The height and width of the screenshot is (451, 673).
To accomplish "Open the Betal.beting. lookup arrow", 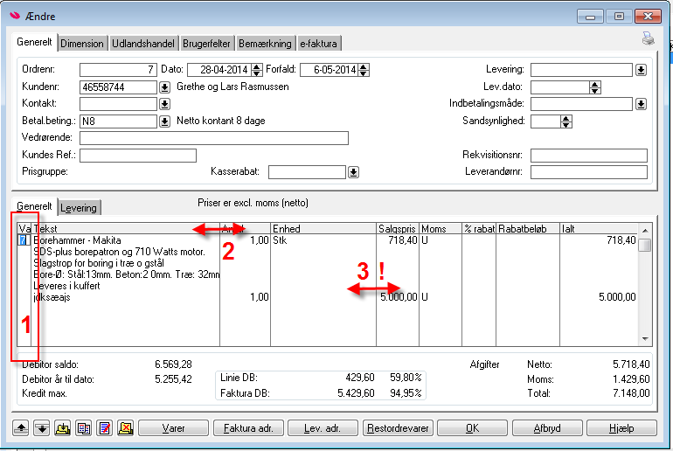I will tap(164, 121).
